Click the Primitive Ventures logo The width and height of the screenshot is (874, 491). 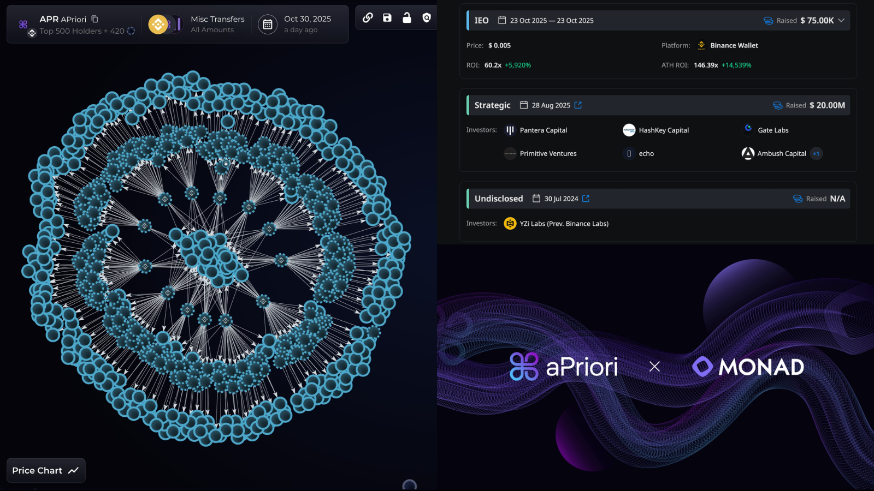pos(510,153)
